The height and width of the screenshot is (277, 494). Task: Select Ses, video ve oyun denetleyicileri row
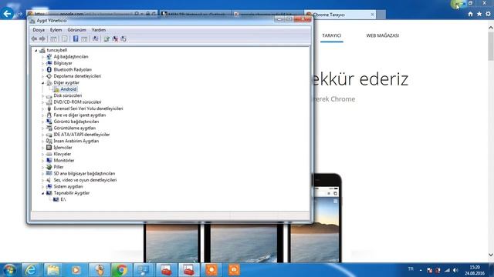click(85, 180)
